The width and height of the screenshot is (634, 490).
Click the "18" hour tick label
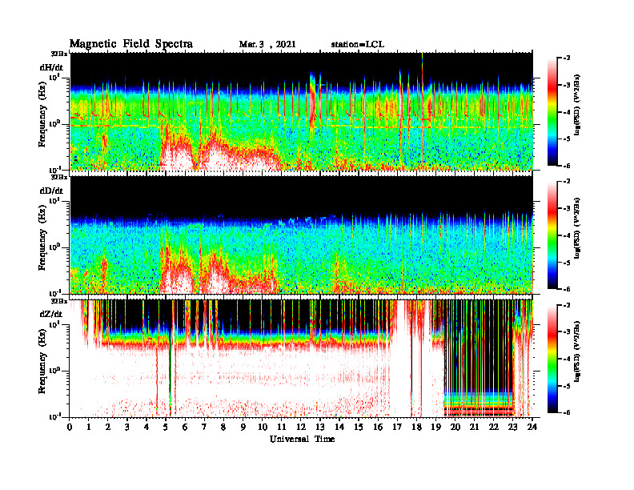tap(416, 428)
